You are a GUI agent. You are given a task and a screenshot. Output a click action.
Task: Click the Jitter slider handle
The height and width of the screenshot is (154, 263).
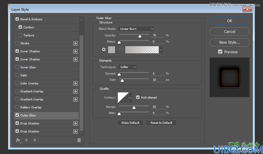click(x=119, y=114)
